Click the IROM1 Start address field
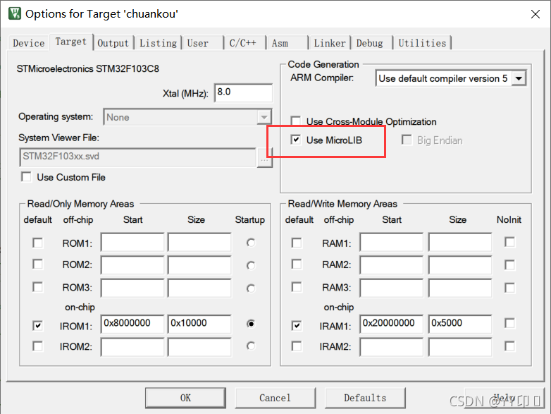This screenshot has width=551, height=414. [x=132, y=324]
